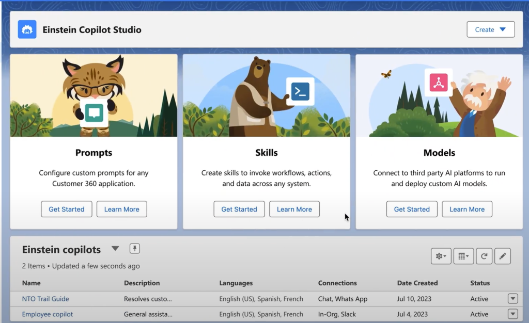Open the column dropdown on the display icon
This screenshot has height=323, width=529.
tap(466, 256)
